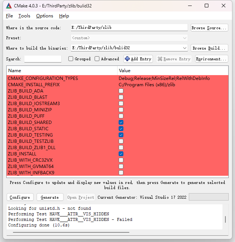Enable ZLIB_BUILD_BLAST checkbox
235x242 pixels.
(x=121, y=97)
